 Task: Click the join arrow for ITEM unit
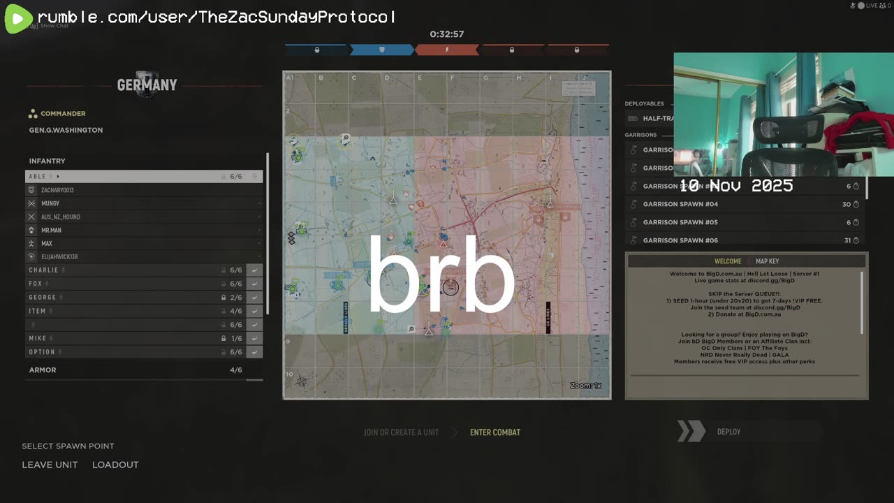coord(255,311)
